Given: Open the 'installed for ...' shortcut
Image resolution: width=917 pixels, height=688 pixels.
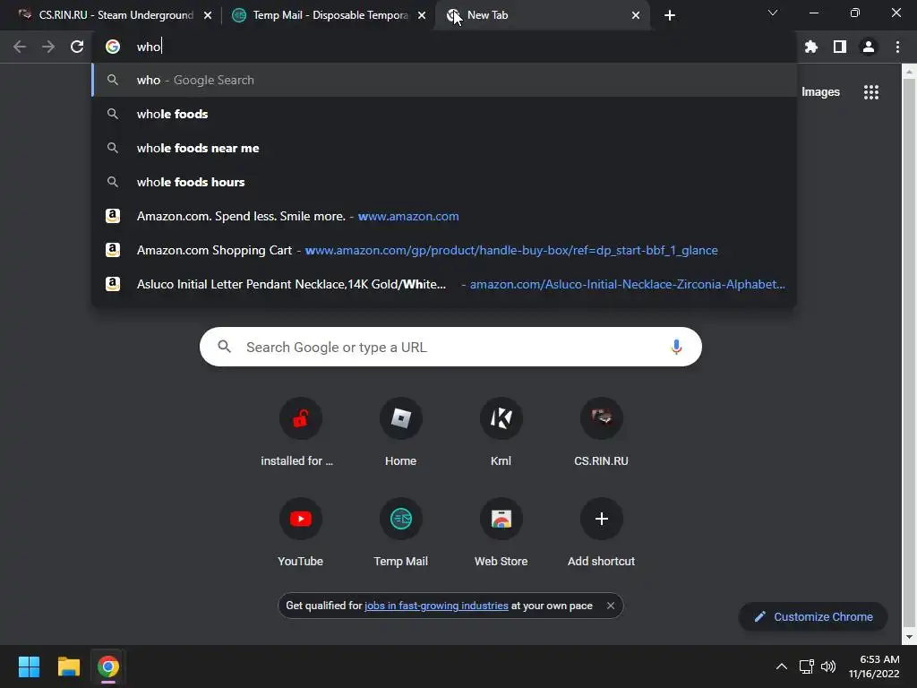Looking at the screenshot, I should pos(300,432).
